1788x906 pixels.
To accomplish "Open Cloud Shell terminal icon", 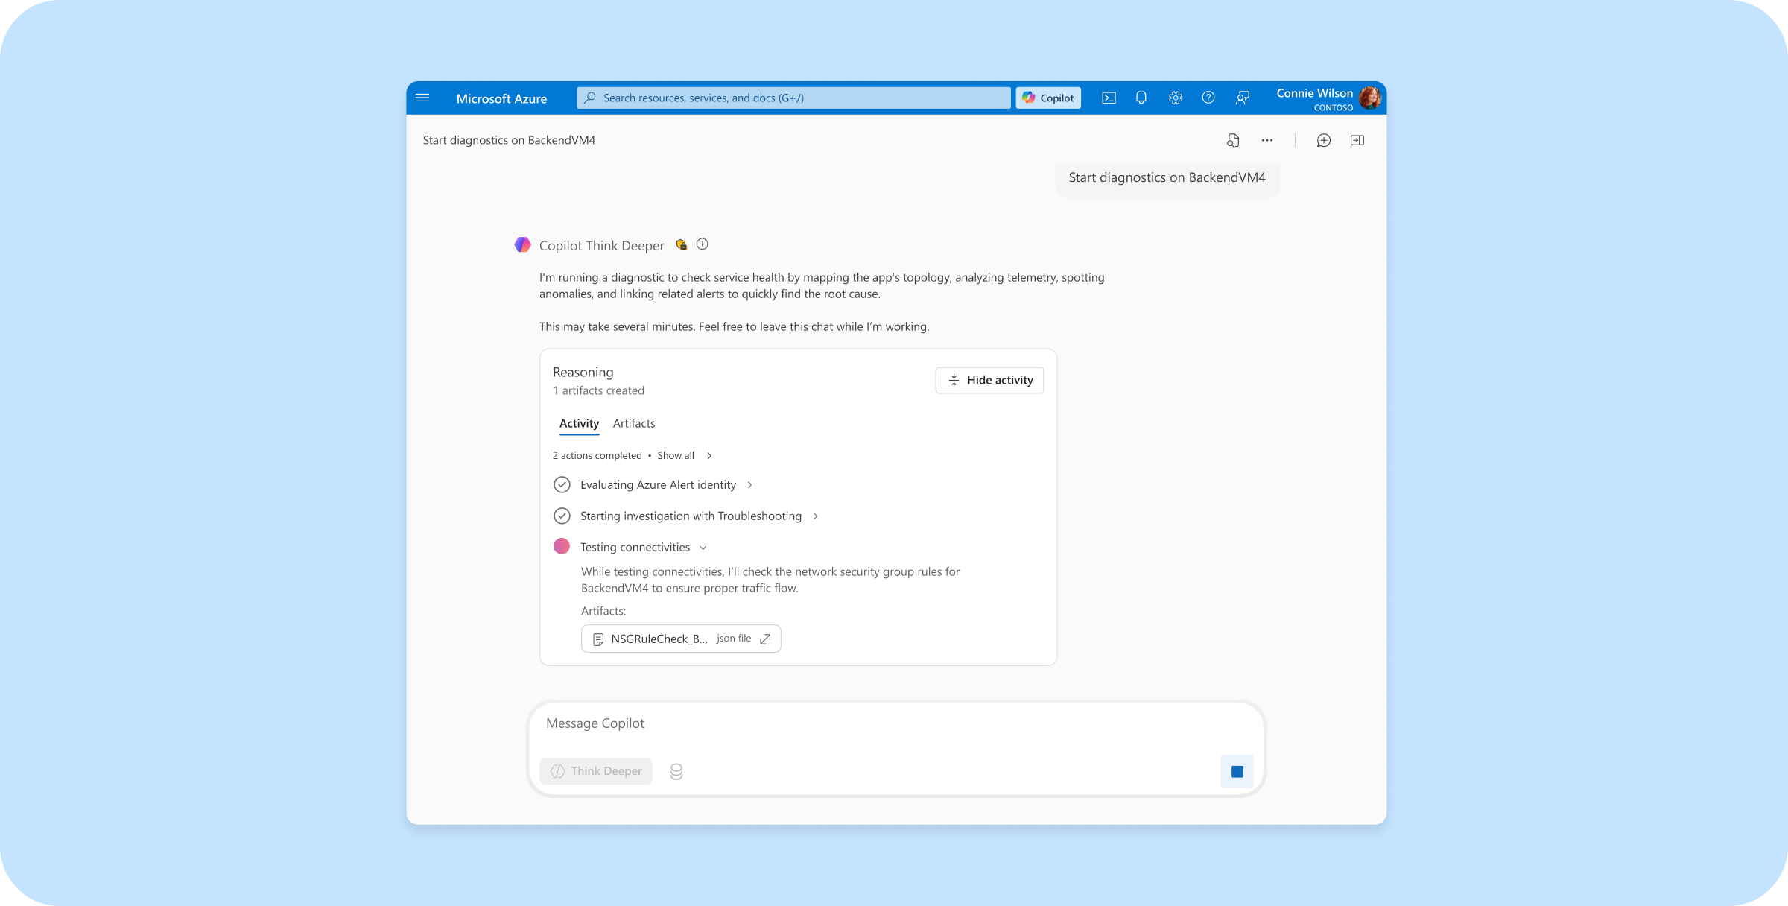I will tap(1109, 98).
